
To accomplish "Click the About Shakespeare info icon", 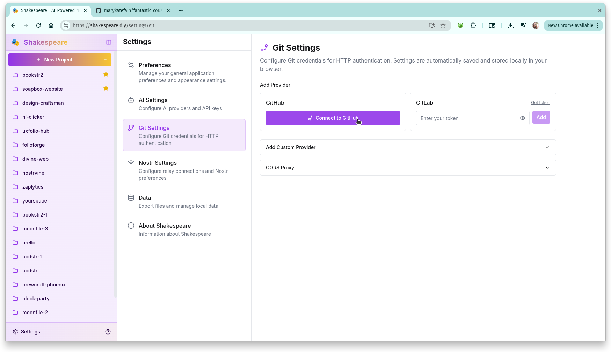I will 131,226.
